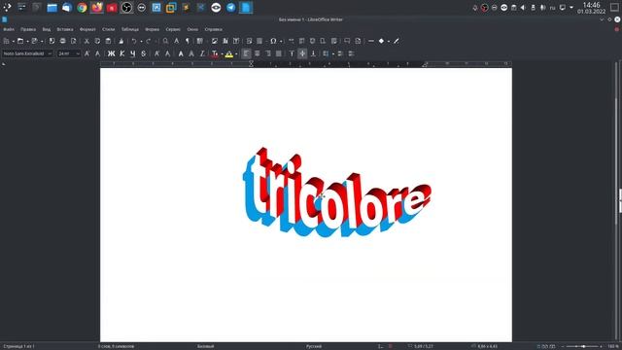The image size is (622, 350).
Task: Toggle italic К formatting
Action: (122, 53)
